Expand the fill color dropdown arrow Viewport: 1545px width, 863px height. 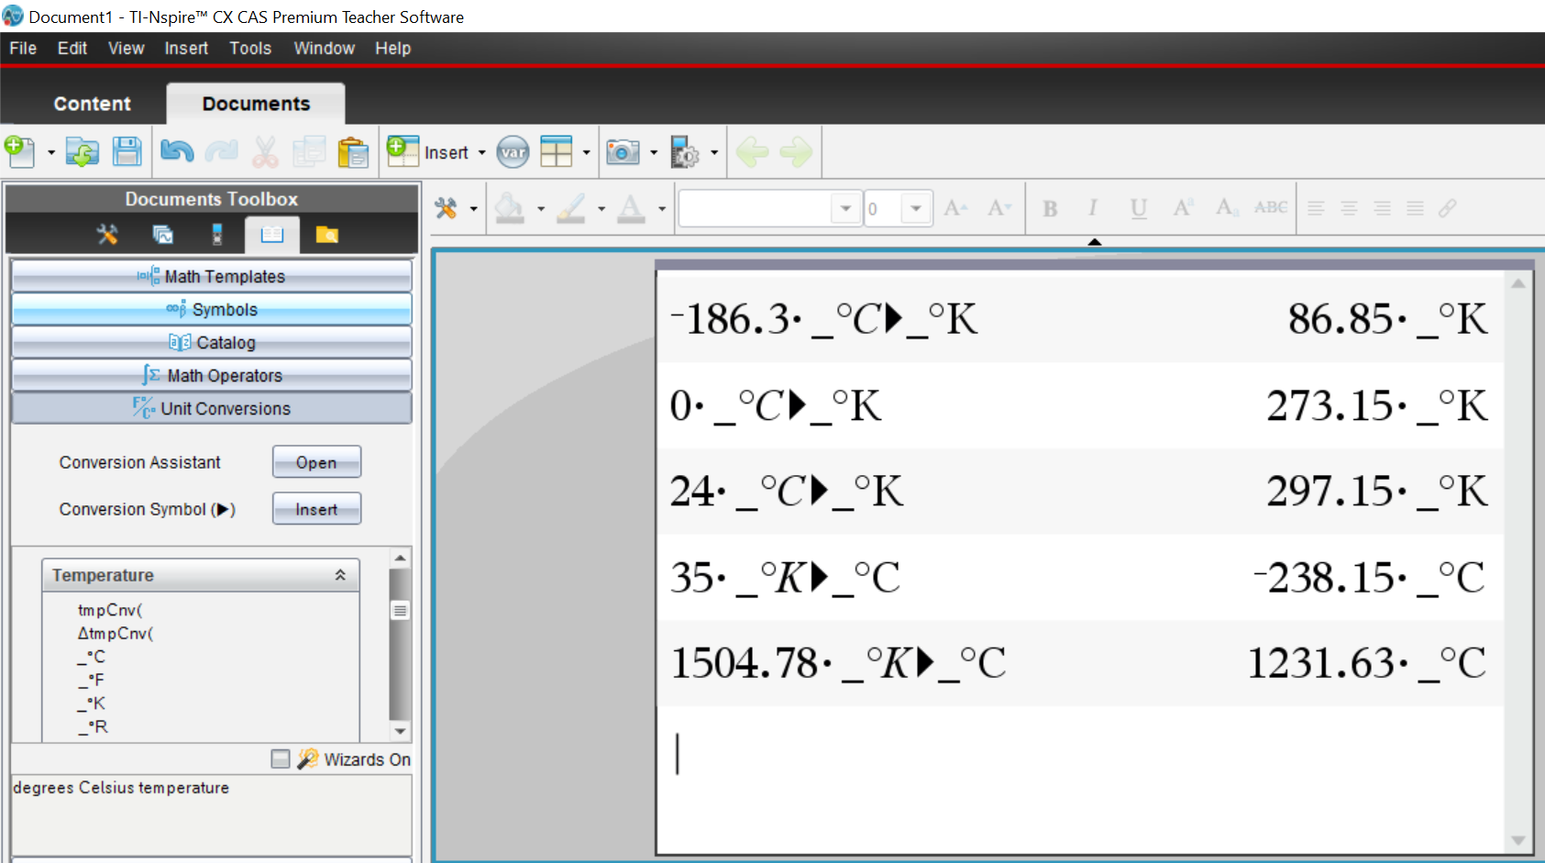tap(541, 209)
